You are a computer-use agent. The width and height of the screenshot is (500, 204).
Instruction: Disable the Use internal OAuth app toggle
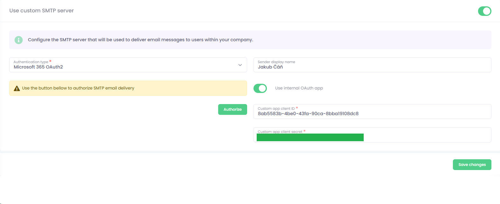click(x=260, y=88)
